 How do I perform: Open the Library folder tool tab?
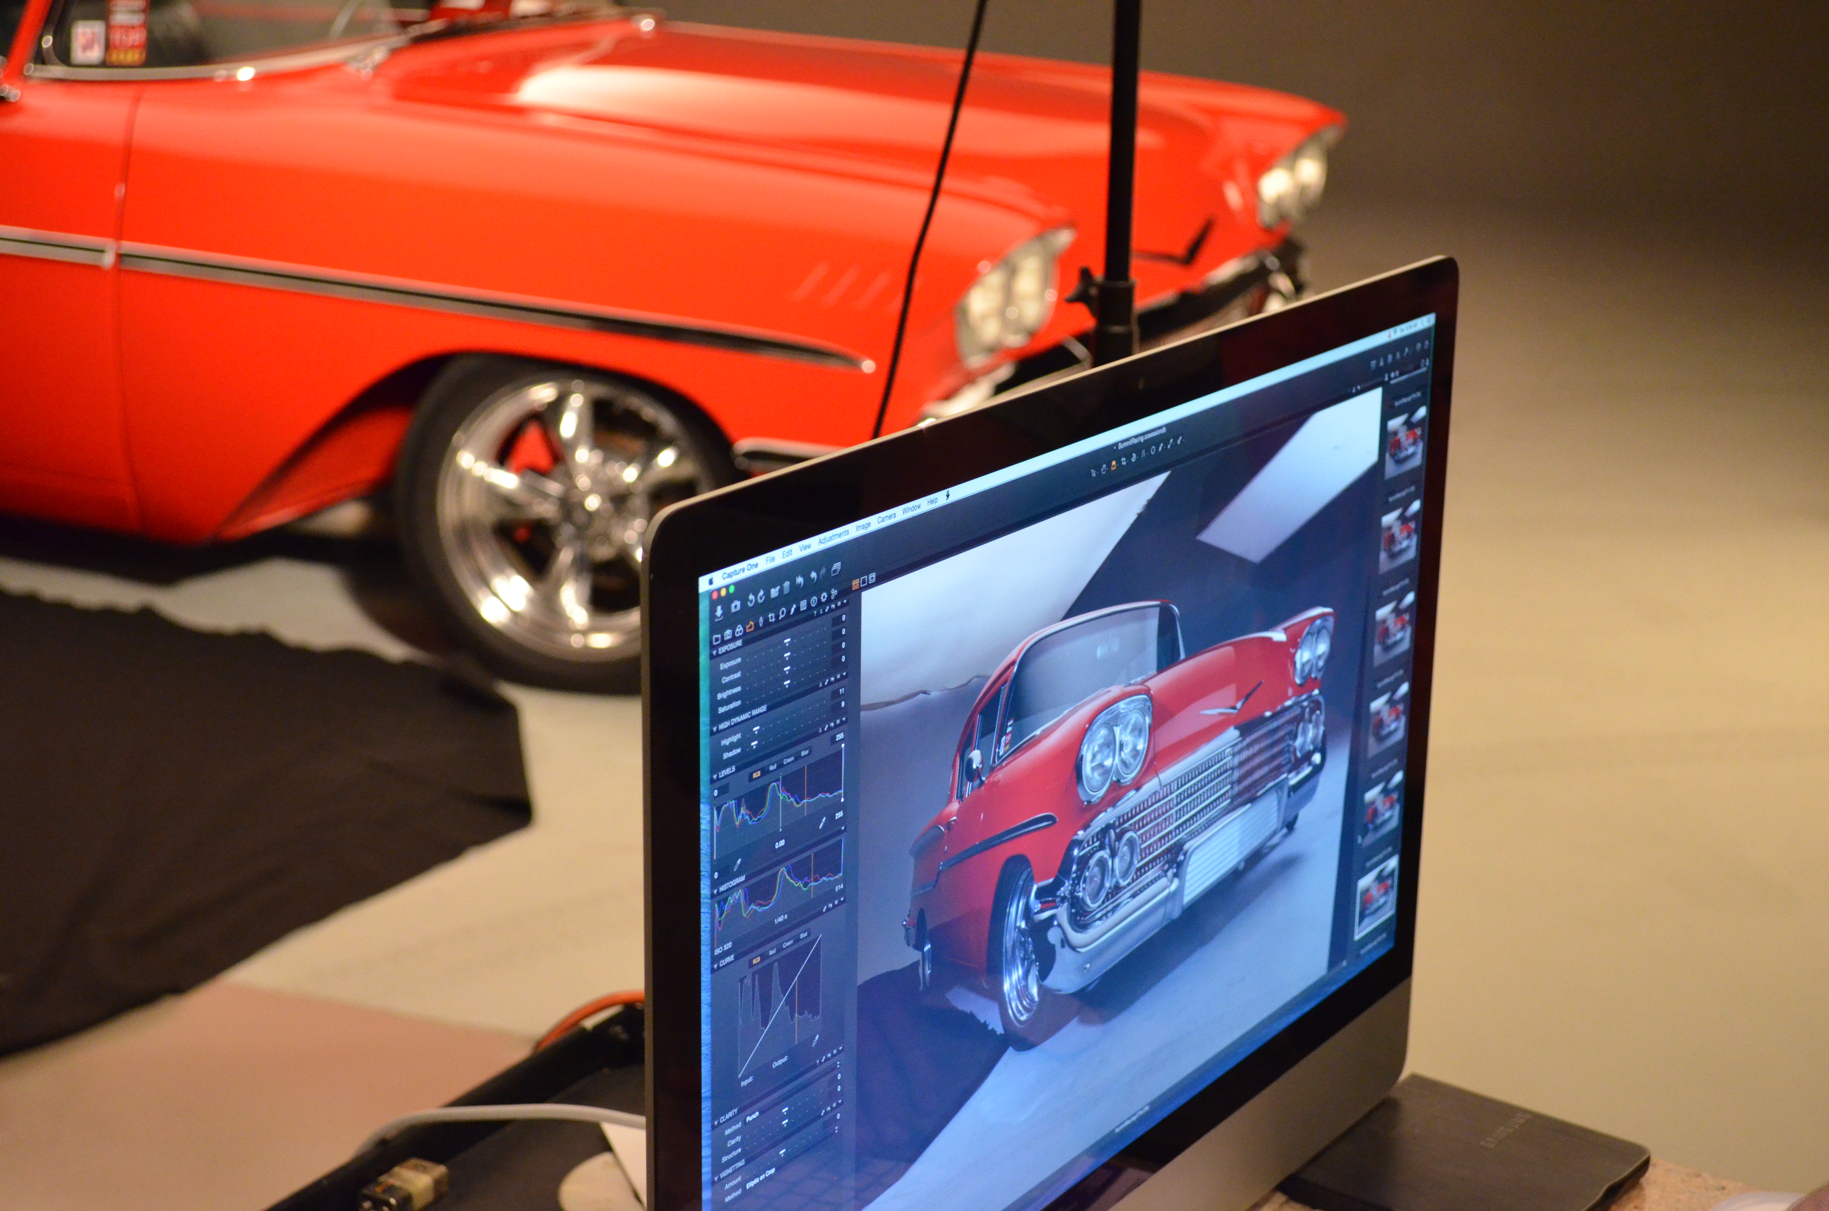tap(717, 640)
